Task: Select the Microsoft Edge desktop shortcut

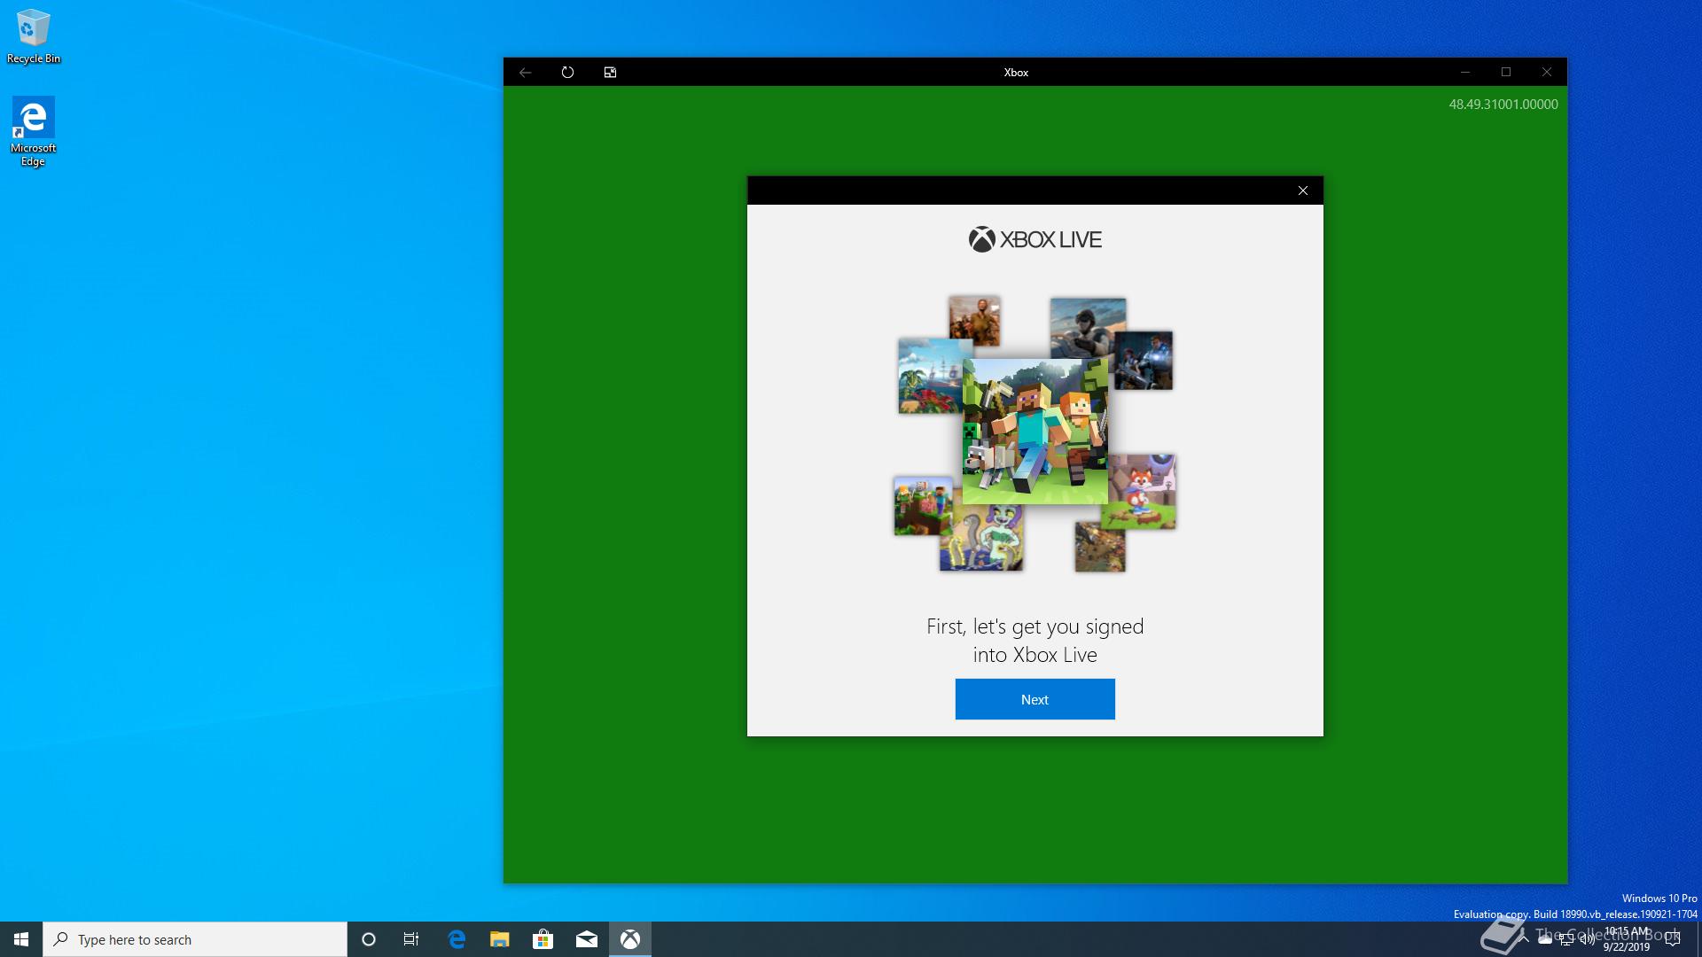Action: coord(34,132)
